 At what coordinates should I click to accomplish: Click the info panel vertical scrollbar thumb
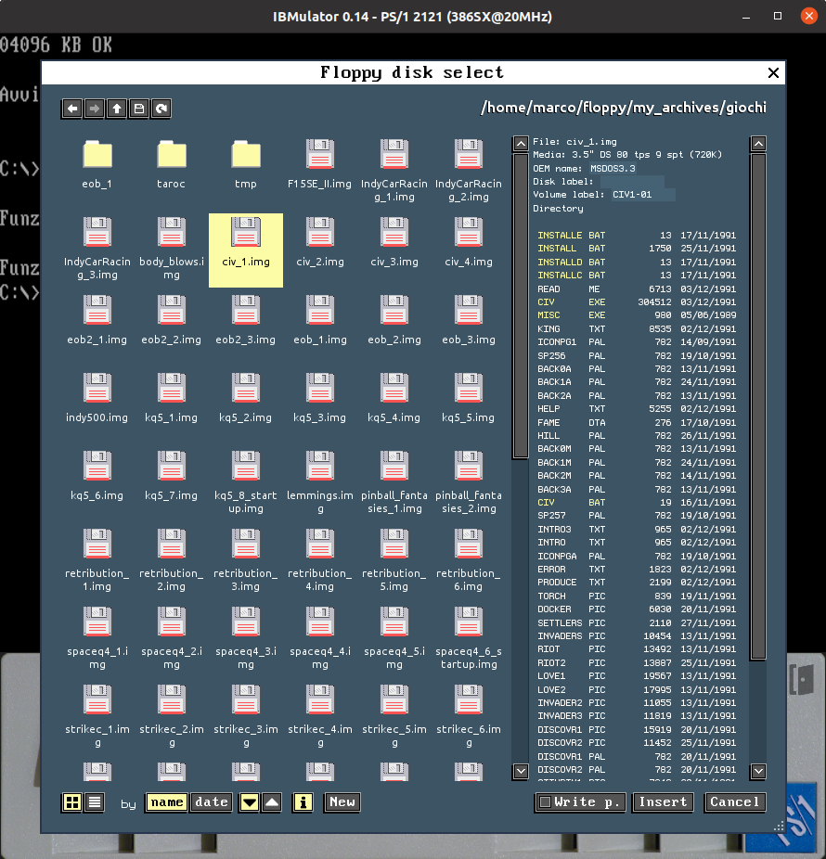(758, 406)
